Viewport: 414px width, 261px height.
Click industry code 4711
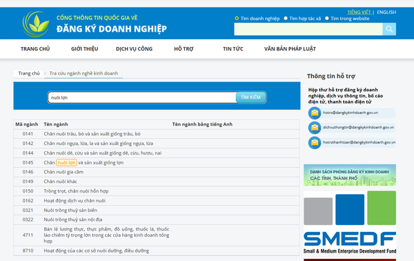[x=28, y=235]
